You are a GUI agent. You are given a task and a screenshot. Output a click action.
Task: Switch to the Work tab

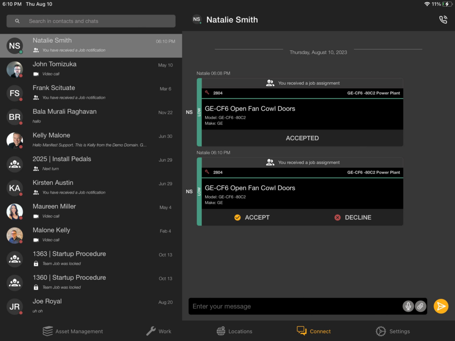pos(159,331)
